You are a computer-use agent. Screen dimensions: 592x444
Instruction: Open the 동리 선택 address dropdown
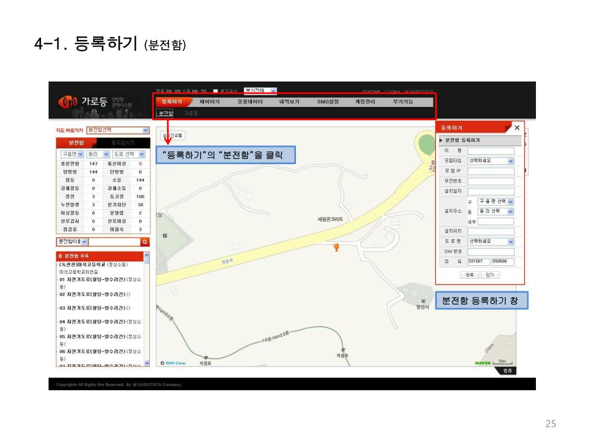click(x=495, y=212)
